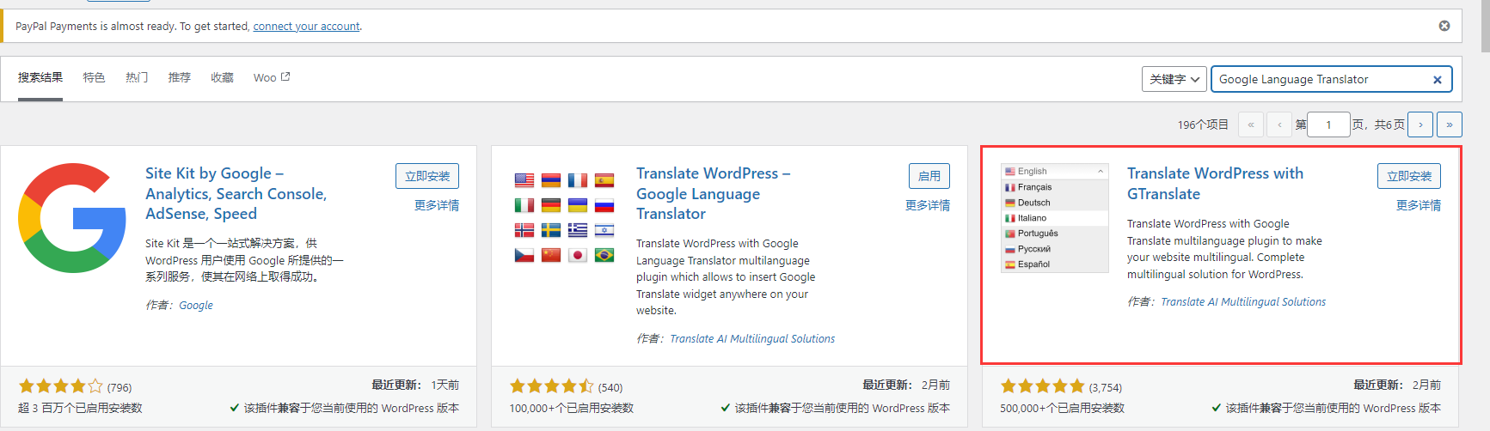This screenshot has width=1490, height=431.
Task: Switch to the 收藏 tab
Action: click(x=222, y=77)
